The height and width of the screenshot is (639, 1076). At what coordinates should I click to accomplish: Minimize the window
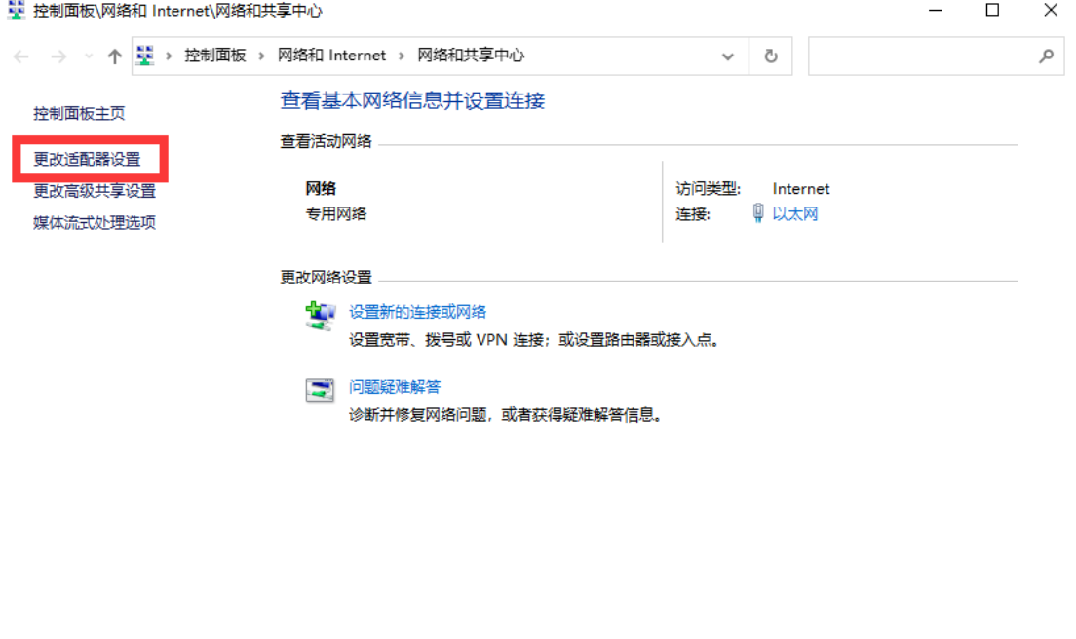click(x=935, y=11)
